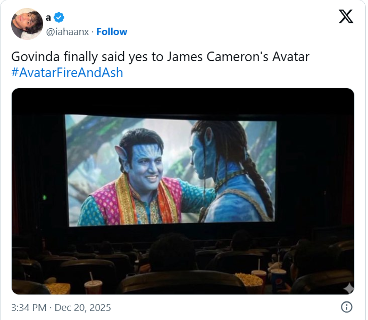Click the blue Na'vi with braided hair
This screenshot has height=320, width=368.
232,172
